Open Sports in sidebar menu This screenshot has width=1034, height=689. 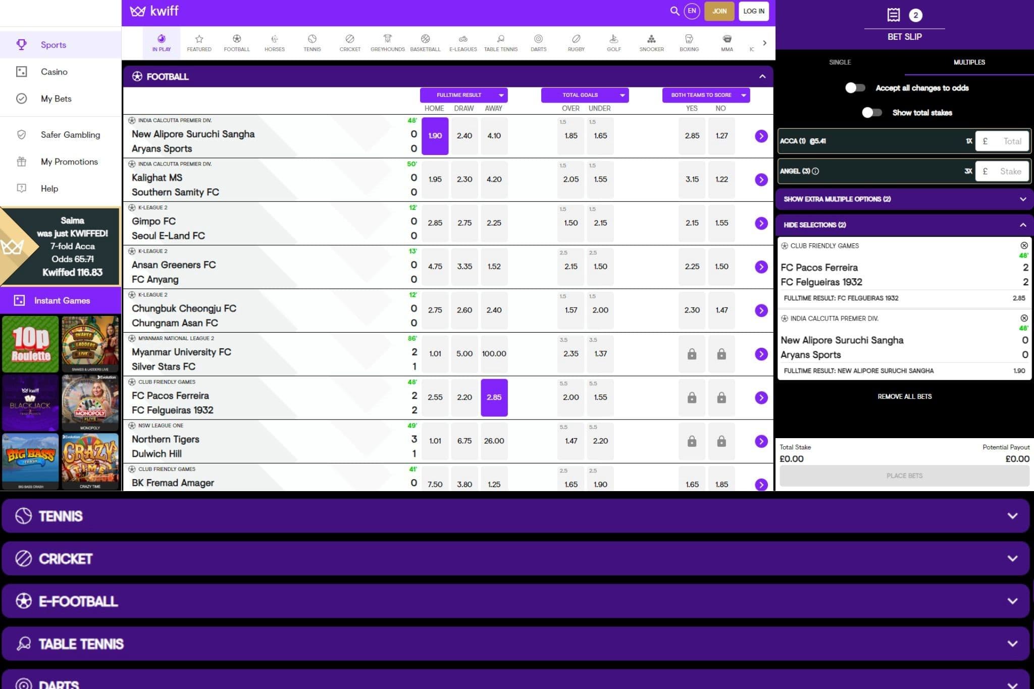pos(61,44)
